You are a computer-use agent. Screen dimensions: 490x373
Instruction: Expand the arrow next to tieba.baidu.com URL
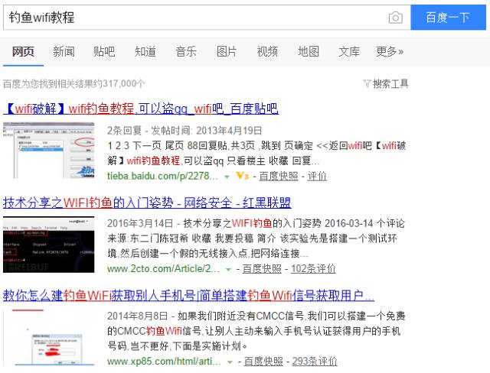[x=227, y=177]
